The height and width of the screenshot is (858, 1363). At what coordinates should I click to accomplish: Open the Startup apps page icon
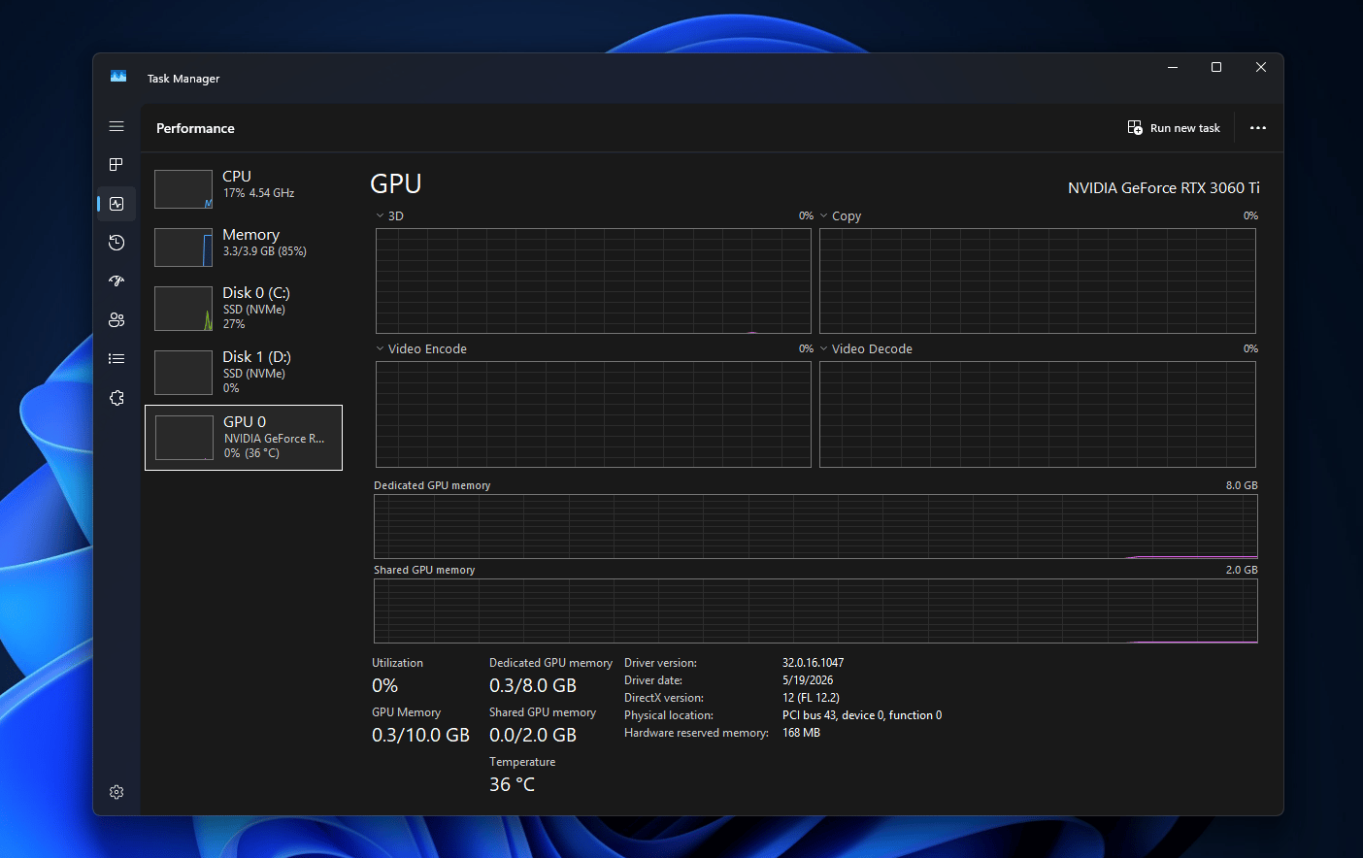(116, 281)
